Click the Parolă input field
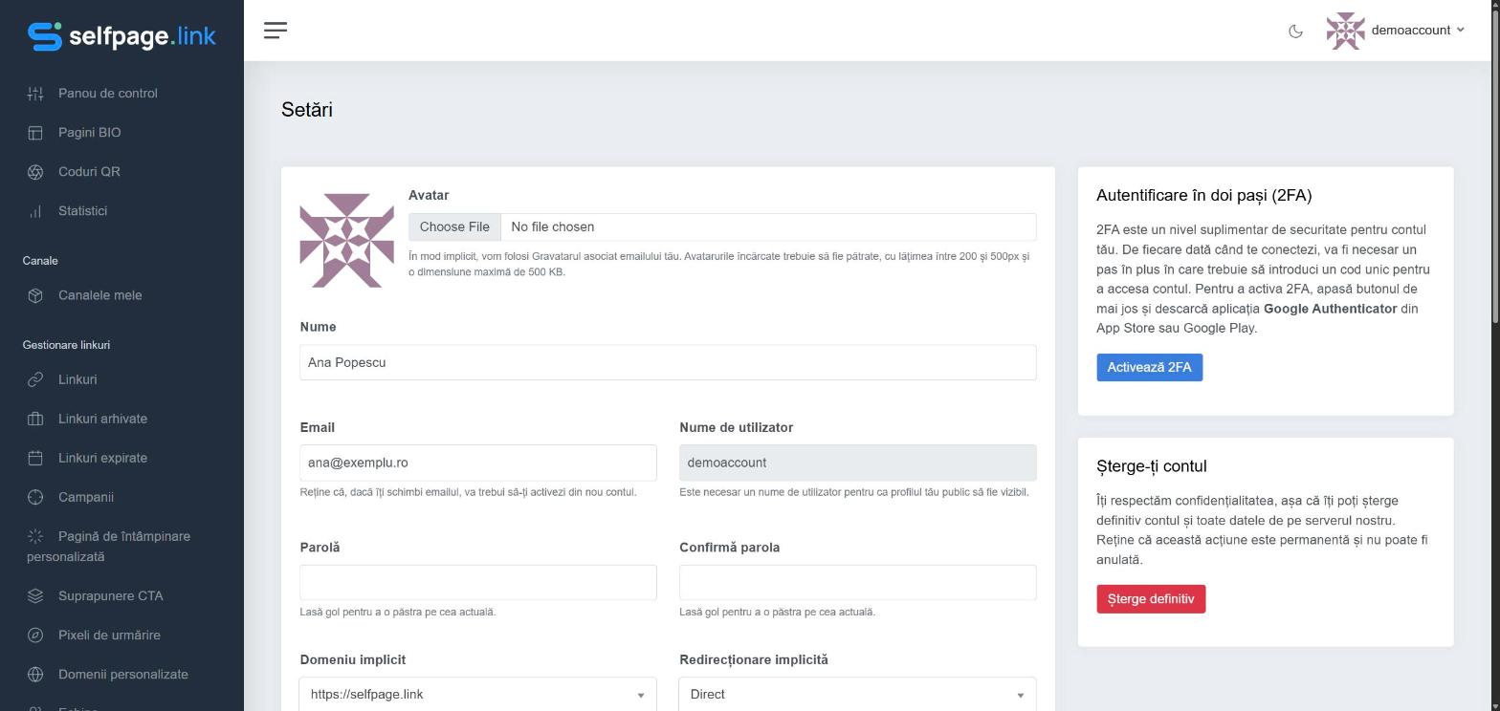The height and width of the screenshot is (711, 1500). coord(478,583)
